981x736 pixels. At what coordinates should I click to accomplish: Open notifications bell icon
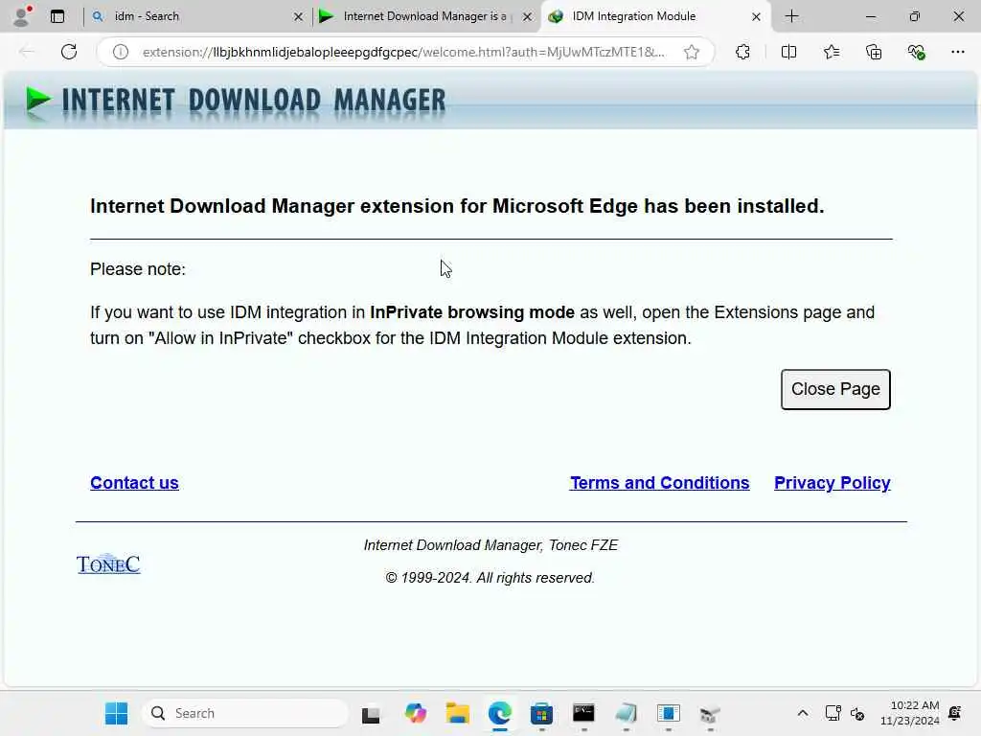955,713
